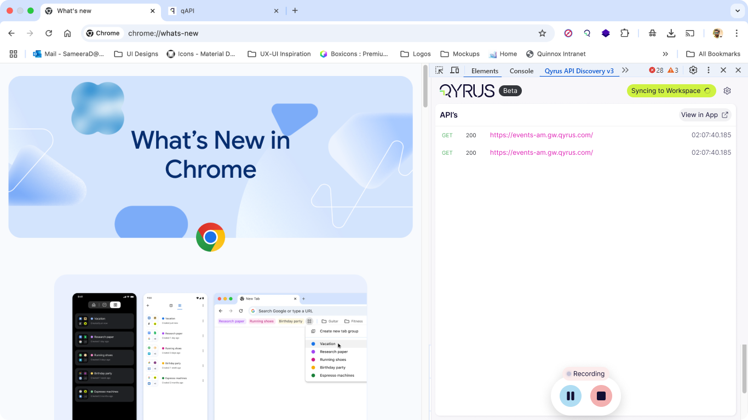This screenshot has height=420, width=748.
Task: Switch to the qAPI browser tab
Action: coord(224,11)
